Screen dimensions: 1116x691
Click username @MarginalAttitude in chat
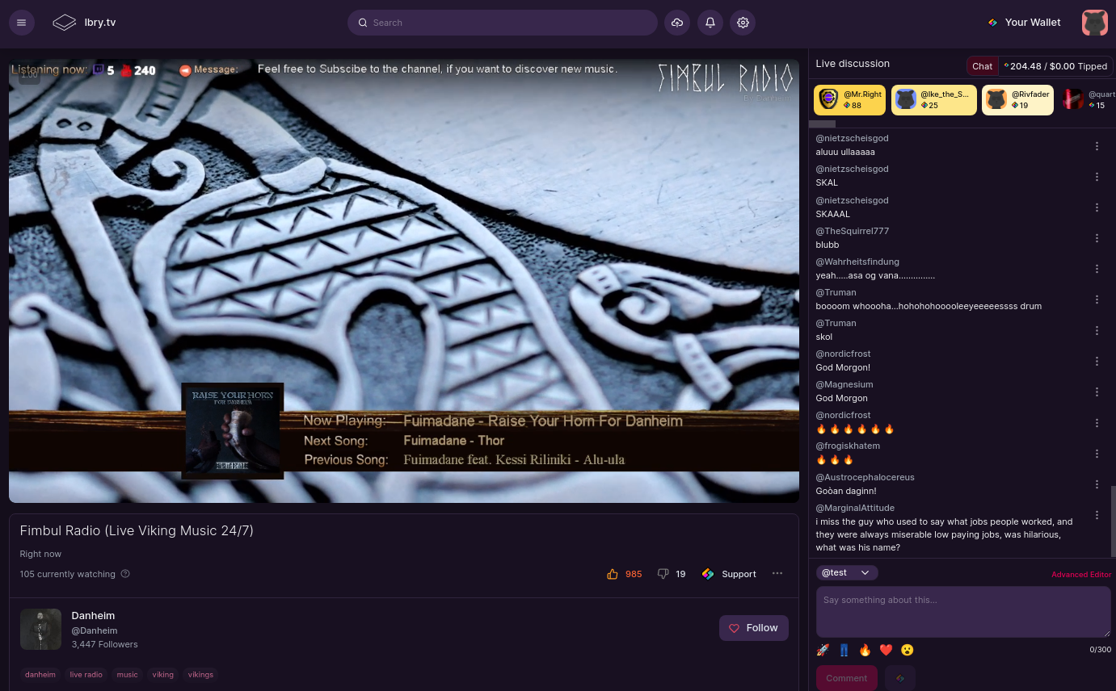[x=855, y=508]
